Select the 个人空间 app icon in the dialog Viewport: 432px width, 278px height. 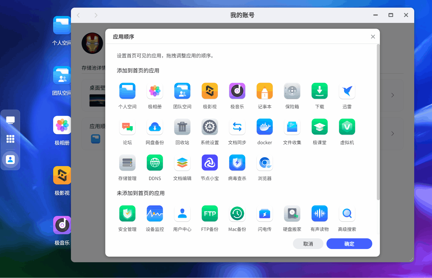pos(127,91)
